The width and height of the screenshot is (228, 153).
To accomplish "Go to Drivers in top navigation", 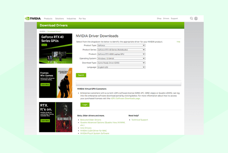I will tap(166, 18).
